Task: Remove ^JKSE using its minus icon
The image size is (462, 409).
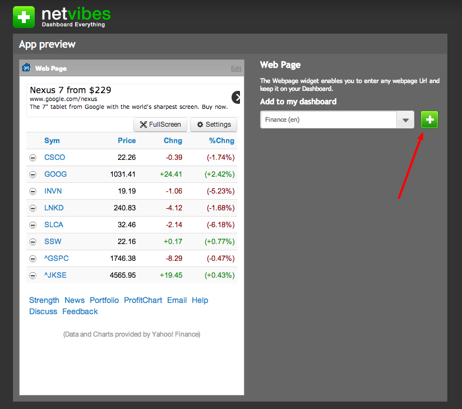Action: 33,275
